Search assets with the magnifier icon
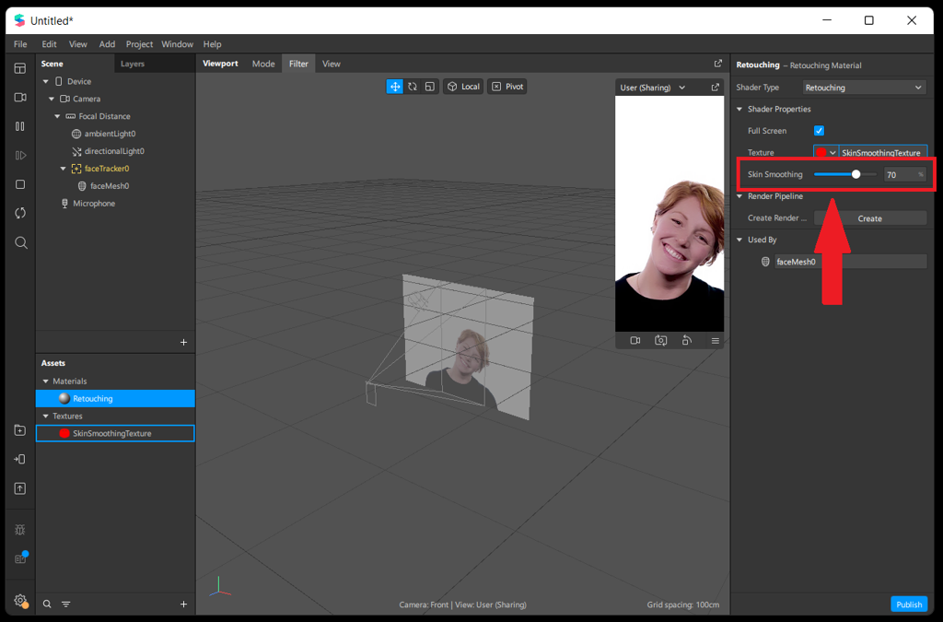 (x=47, y=604)
